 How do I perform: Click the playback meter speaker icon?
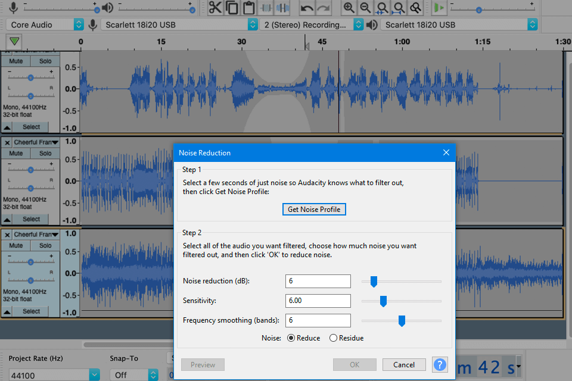tap(107, 7)
